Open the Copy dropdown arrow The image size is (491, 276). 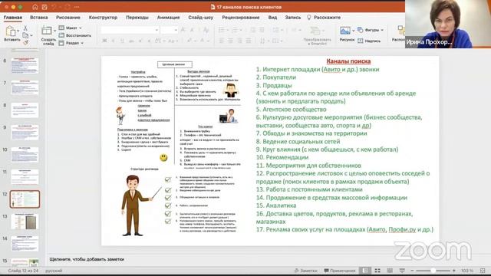click(31, 35)
